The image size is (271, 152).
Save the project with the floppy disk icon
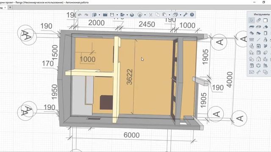pyautogui.click(x=112, y=15)
